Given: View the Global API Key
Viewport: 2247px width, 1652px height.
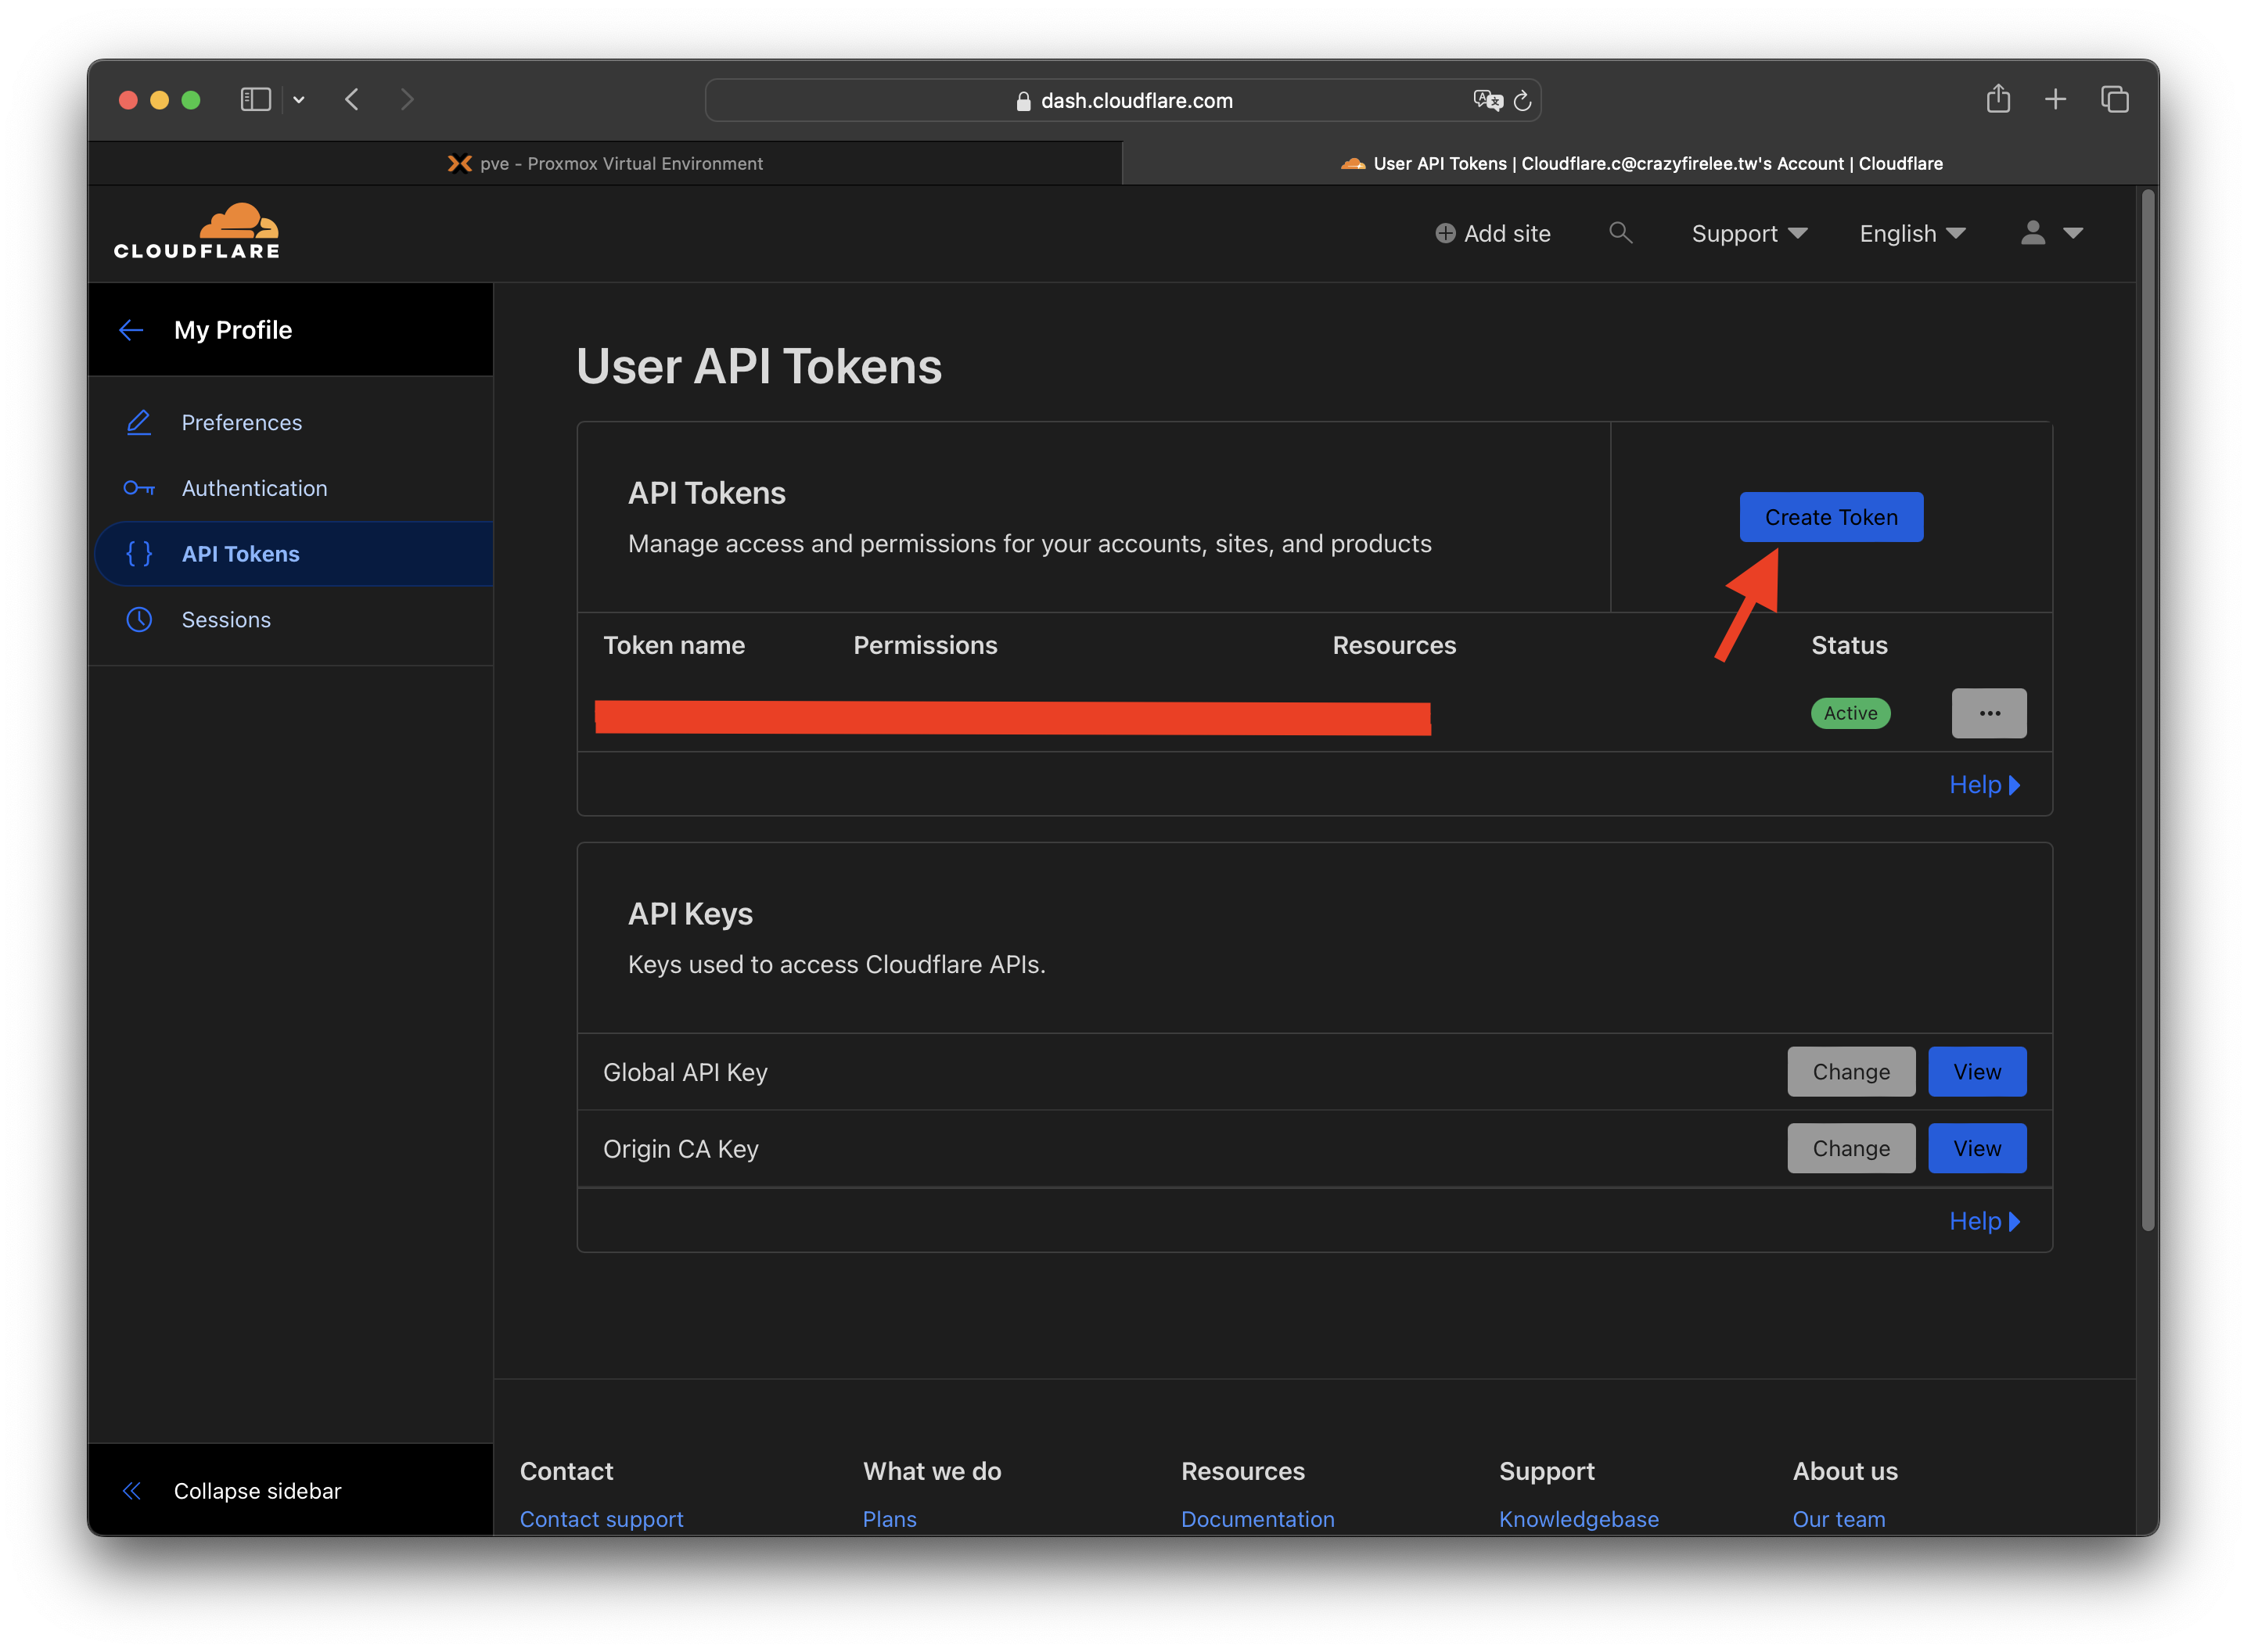Looking at the screenshot, I should (1976, 1071).
